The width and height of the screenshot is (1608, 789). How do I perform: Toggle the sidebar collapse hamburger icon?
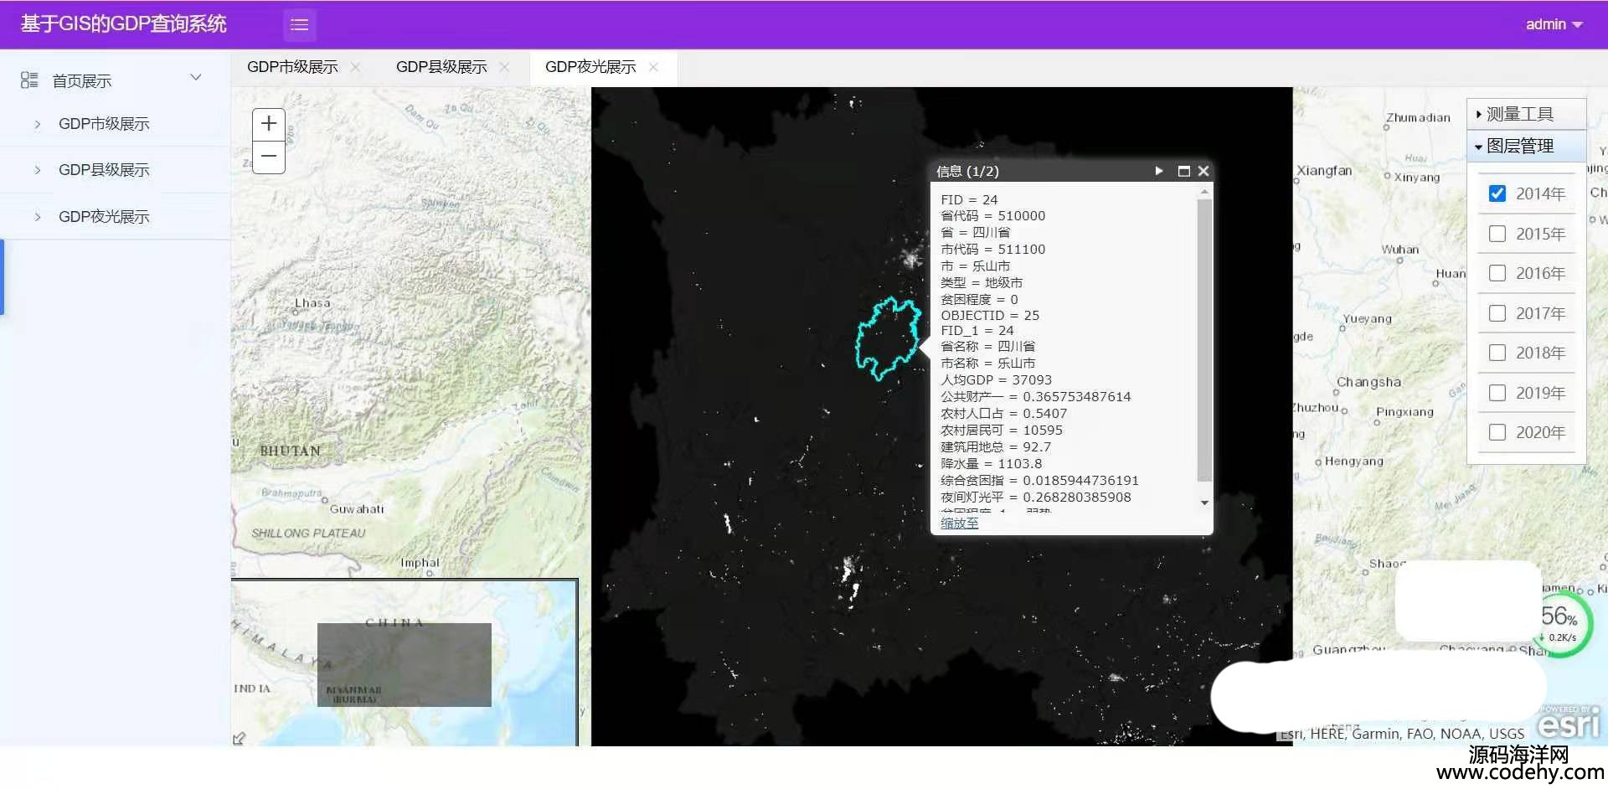point(299,25)
